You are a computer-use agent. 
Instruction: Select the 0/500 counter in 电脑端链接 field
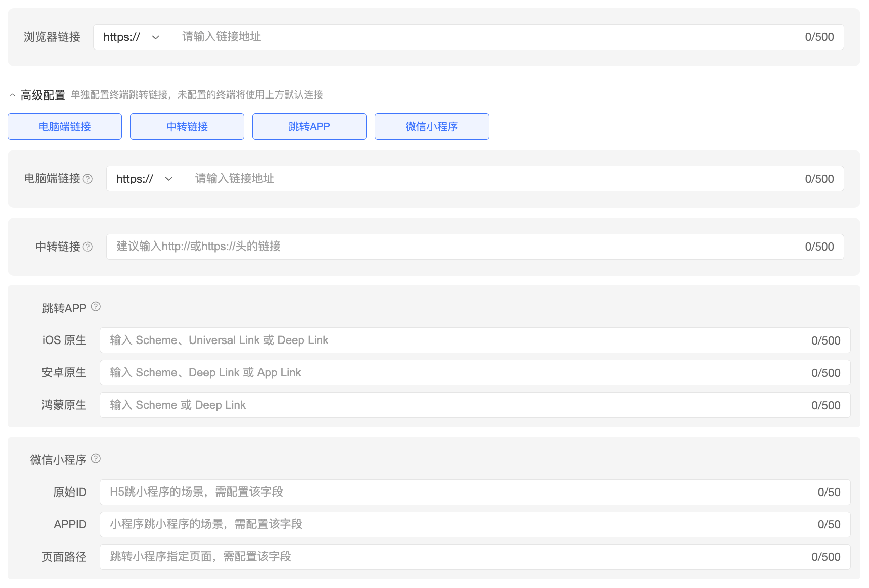(819, 179)
